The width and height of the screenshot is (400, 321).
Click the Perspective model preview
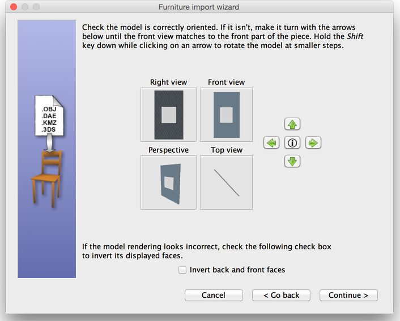click(168, 183)
